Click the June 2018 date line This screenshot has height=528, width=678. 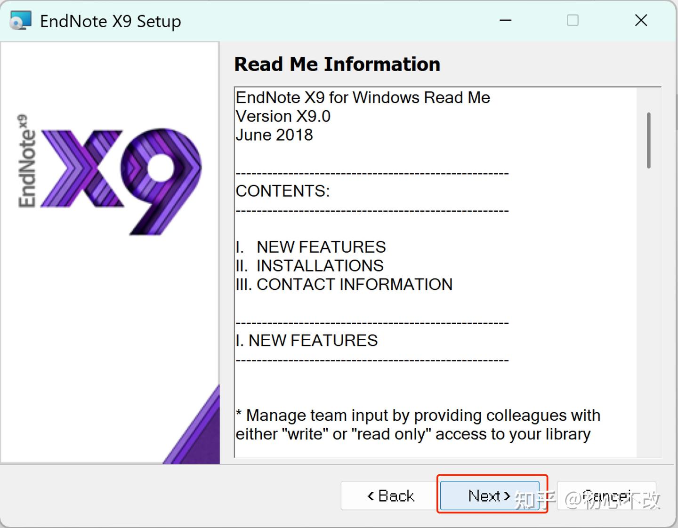[x=274, y=135]
